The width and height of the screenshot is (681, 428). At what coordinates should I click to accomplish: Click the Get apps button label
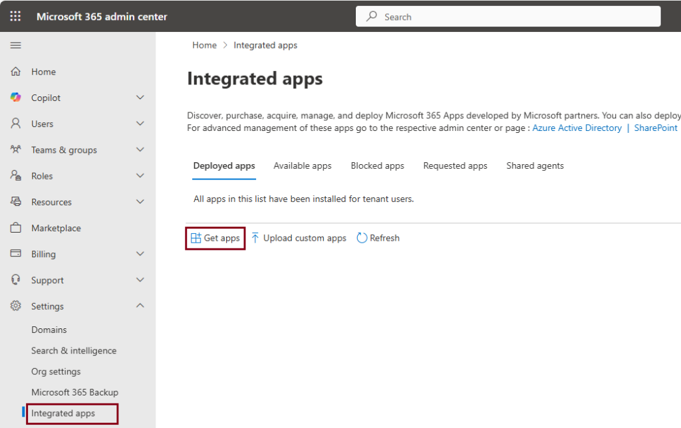(x=222, y=238)
